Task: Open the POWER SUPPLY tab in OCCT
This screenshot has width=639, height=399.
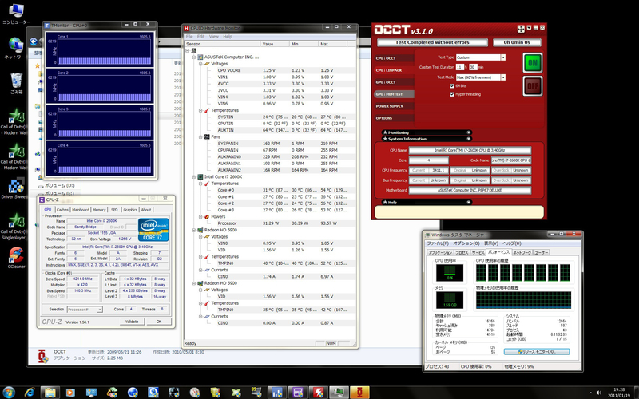Action: 393,106
